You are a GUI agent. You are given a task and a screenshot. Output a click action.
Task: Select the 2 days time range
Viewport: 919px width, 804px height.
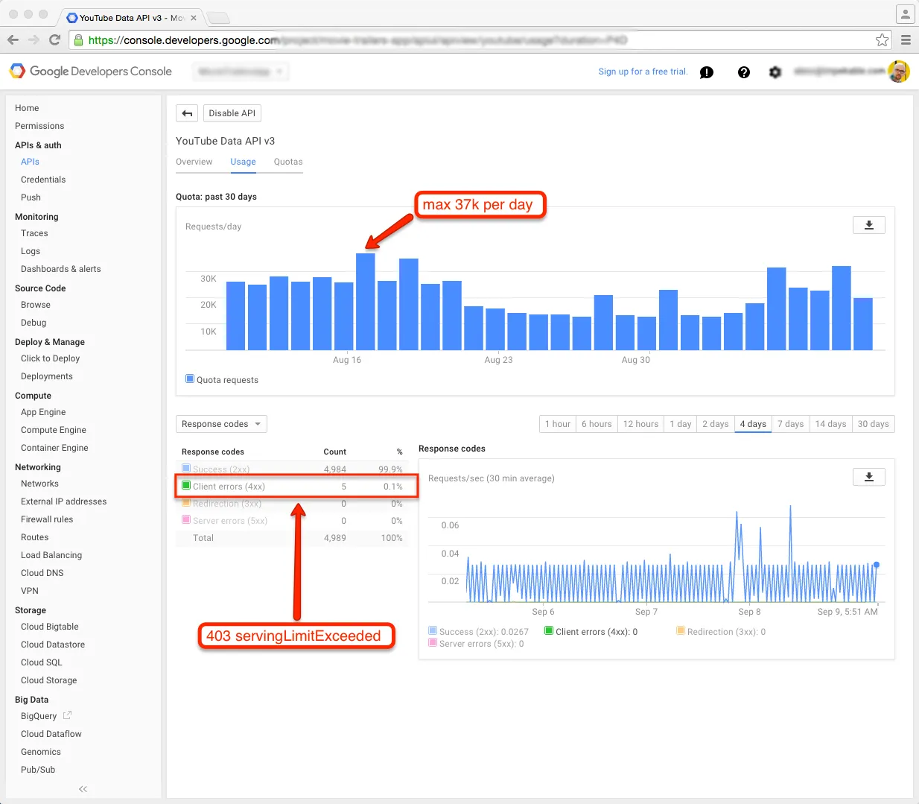(x=716, y=424)
